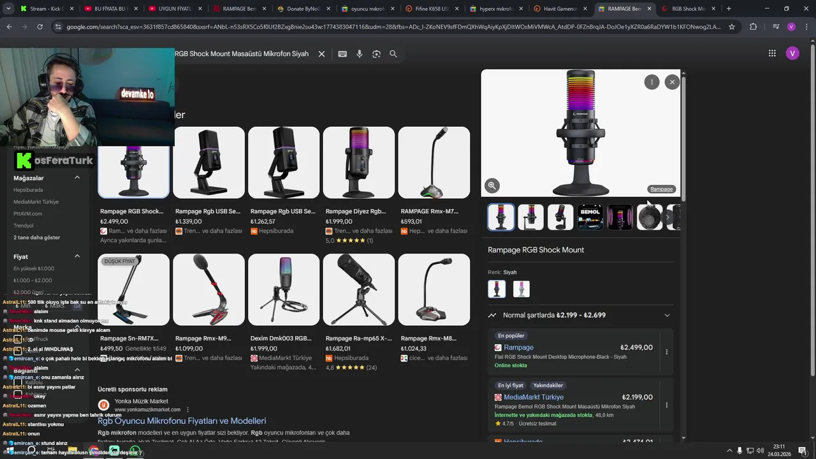
Task: Open Rampage Ra-mp65 product card
Action: [x=359, y=312]
